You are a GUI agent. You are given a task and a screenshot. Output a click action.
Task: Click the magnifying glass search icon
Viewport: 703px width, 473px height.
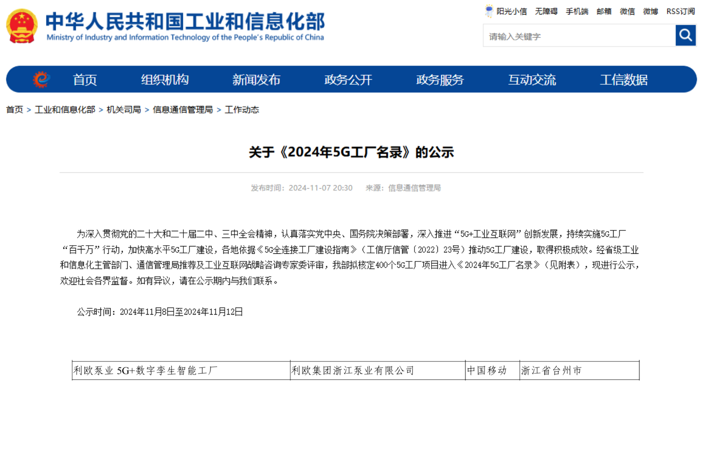coord(685,35)
